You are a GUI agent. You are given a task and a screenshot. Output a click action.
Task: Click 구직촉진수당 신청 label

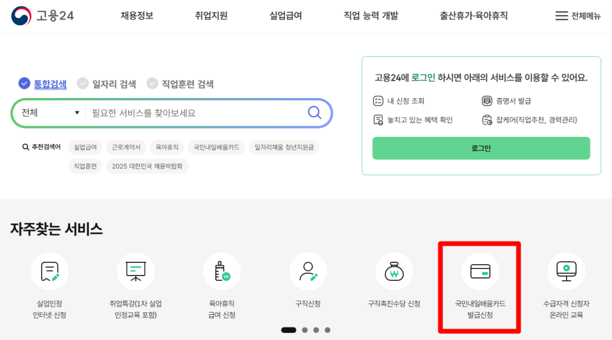(394, 304)
